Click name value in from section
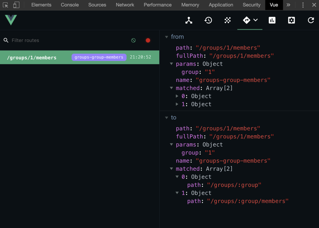This screenshot has height=228, width=319. pos(233,80)
